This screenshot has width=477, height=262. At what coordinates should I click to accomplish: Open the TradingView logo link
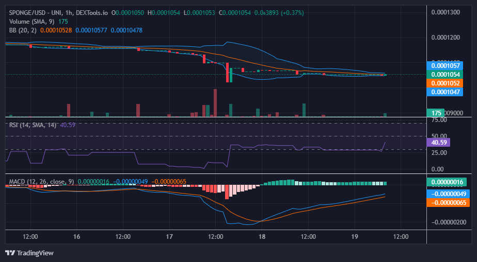coord(29,253)
